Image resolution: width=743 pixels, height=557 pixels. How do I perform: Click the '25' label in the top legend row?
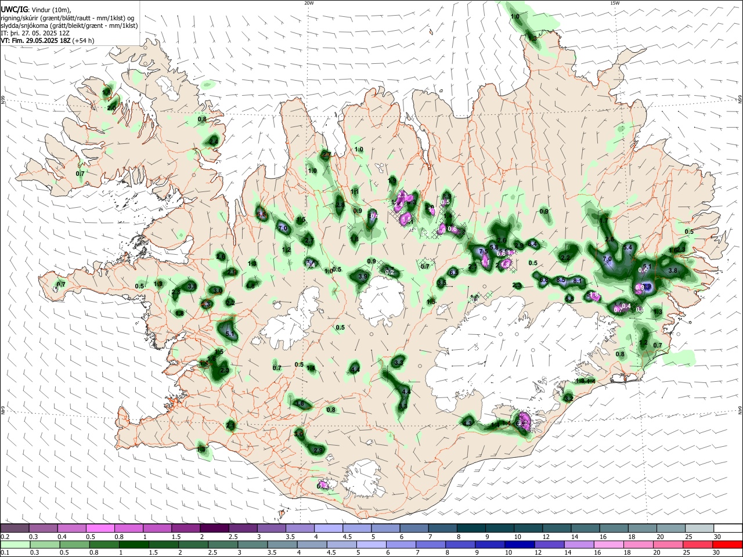point(688,537)
